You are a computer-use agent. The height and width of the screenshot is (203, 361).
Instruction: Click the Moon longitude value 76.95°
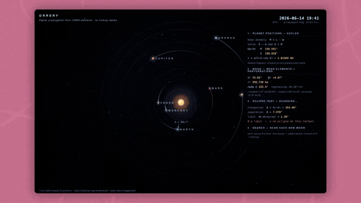(257, 78)
